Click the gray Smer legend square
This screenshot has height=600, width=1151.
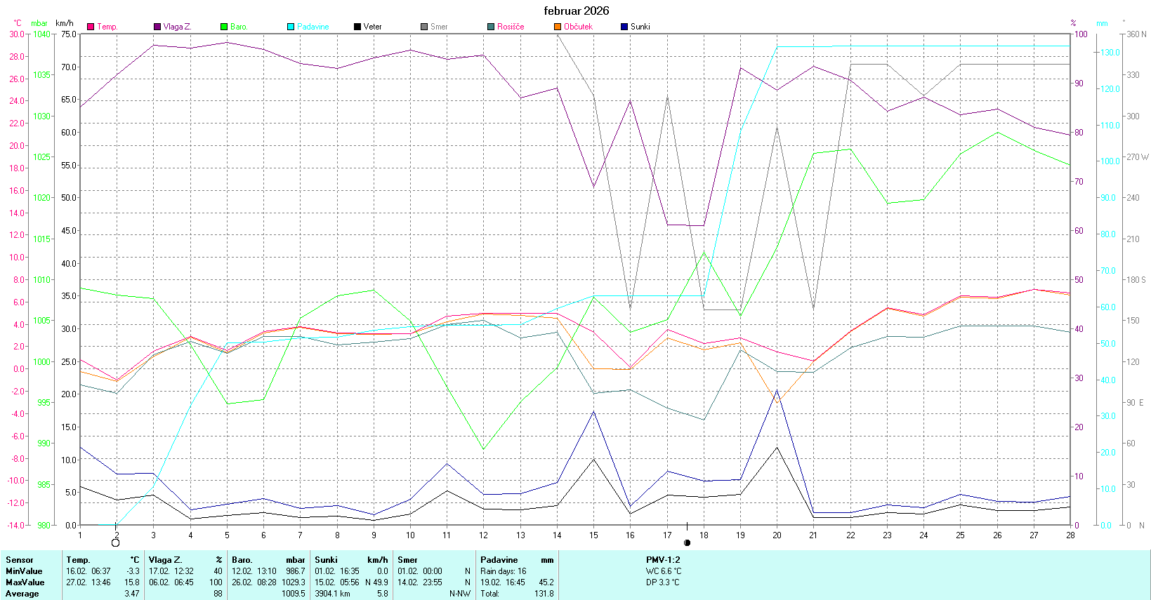[424, 27]
